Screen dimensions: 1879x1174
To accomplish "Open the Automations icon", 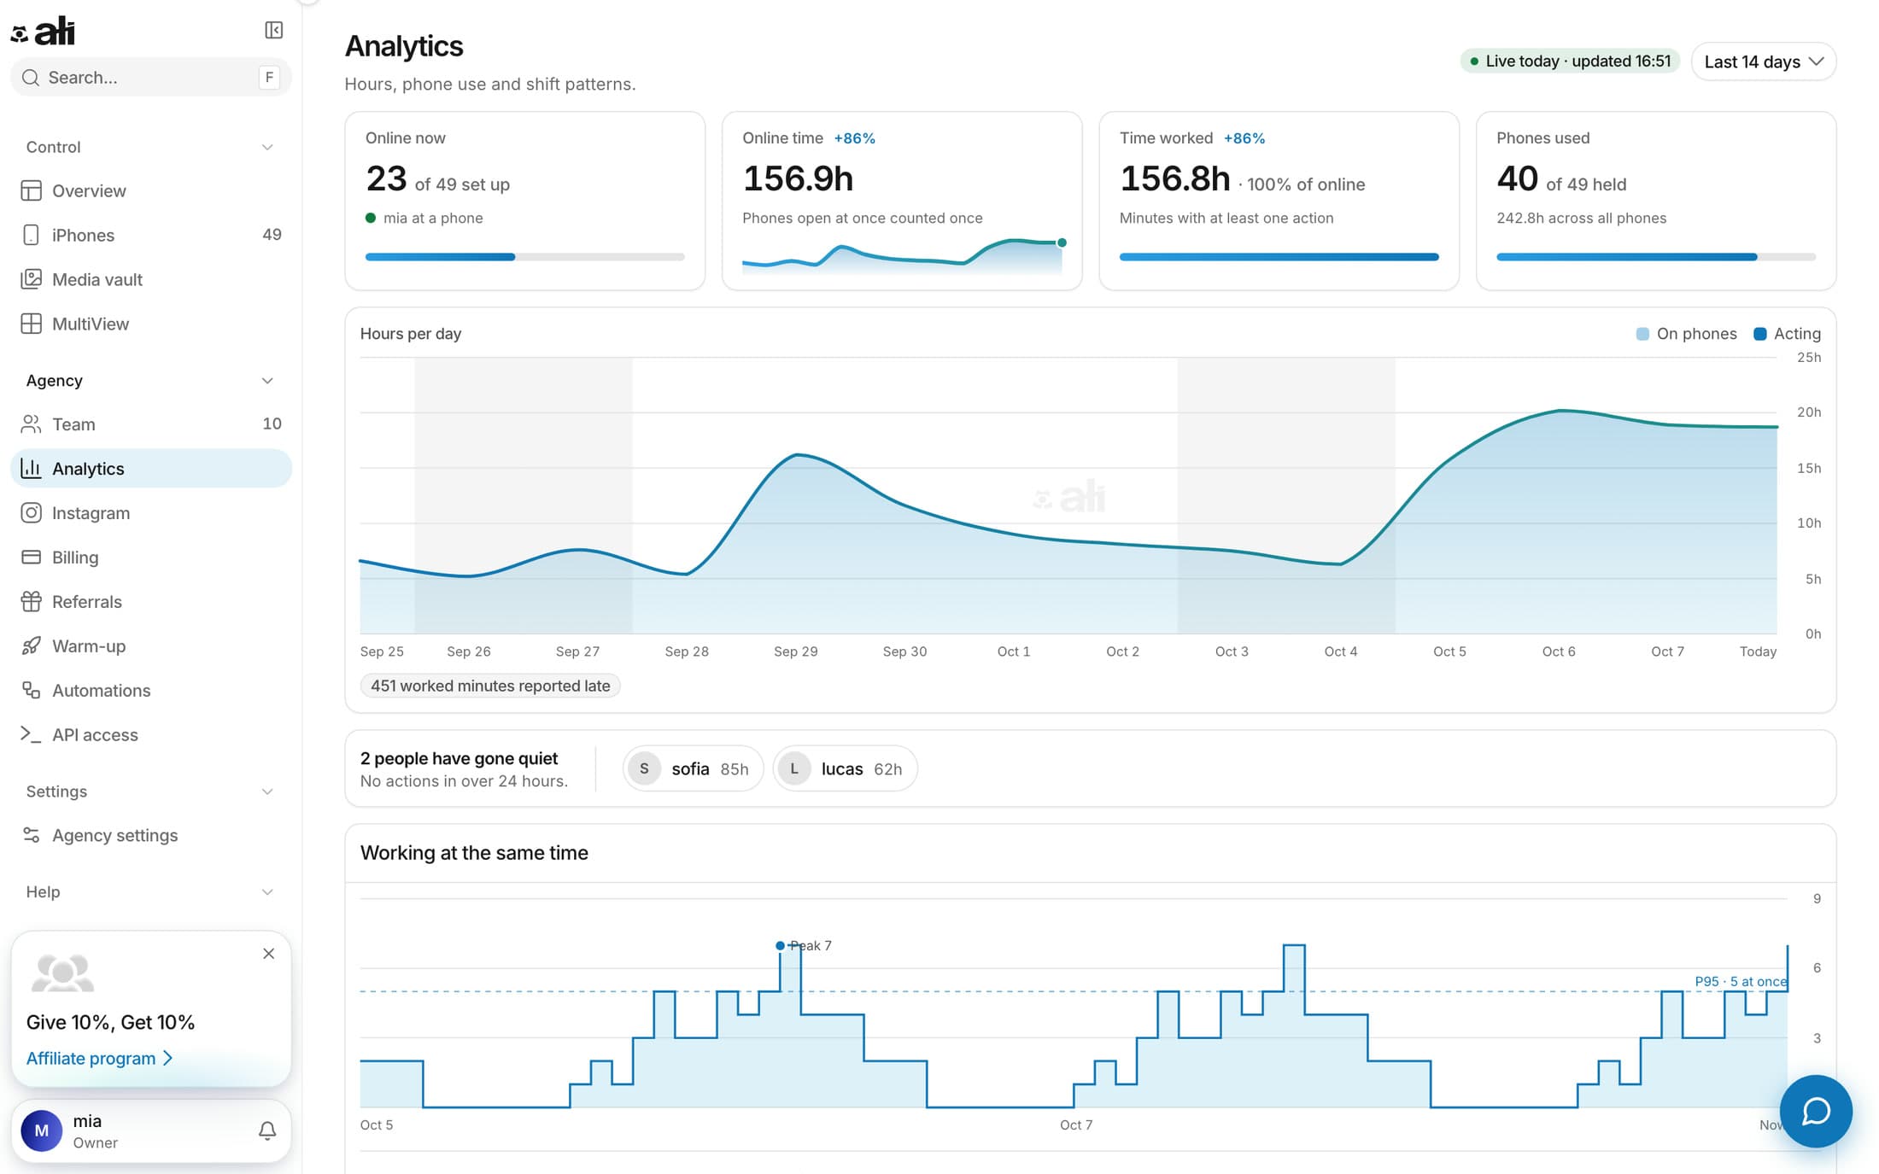I will (32, 691).
